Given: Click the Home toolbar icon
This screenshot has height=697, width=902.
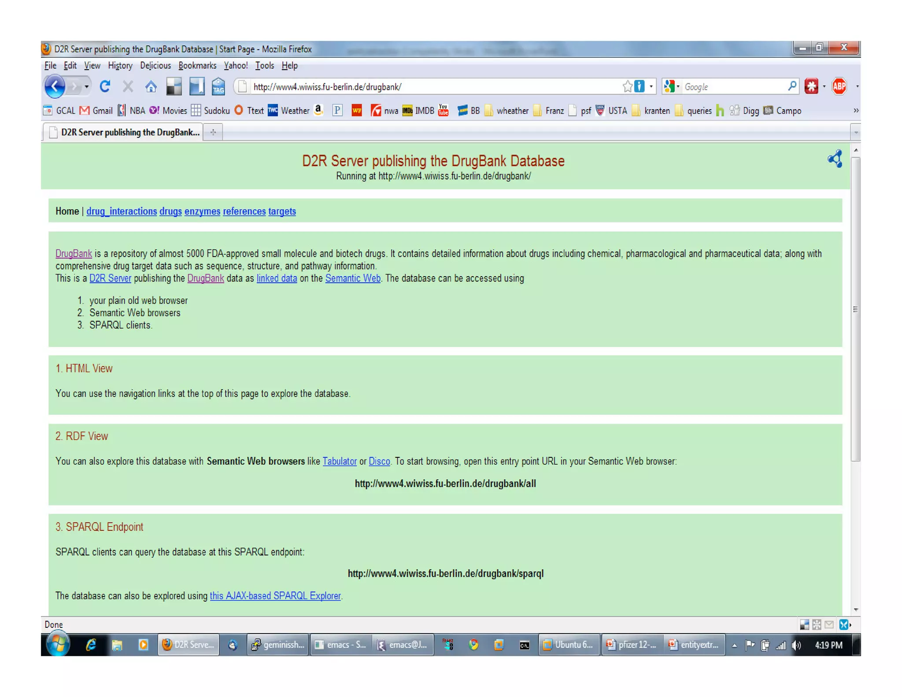Looking at the screenshot, I should pos(151,86).
